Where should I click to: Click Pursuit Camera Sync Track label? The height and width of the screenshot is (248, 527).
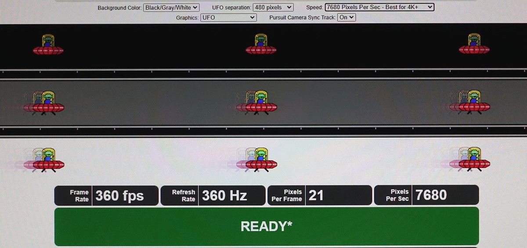pyautogui.click(x=303, y=18)
